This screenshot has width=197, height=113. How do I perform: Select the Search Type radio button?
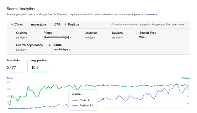click(x=135, y=33)
